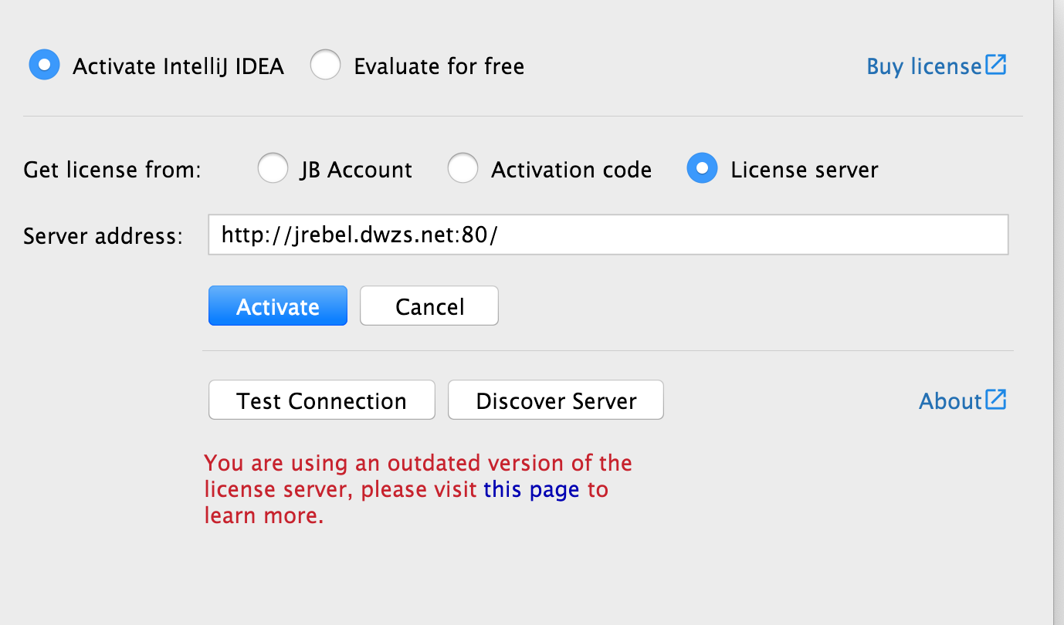Click the 'Server address:' label

[103, 235]
